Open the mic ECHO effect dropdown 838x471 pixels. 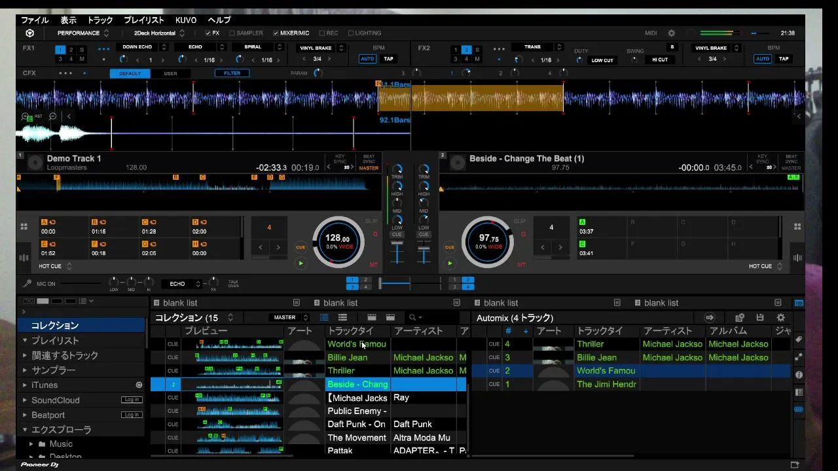tap(181, 284)
